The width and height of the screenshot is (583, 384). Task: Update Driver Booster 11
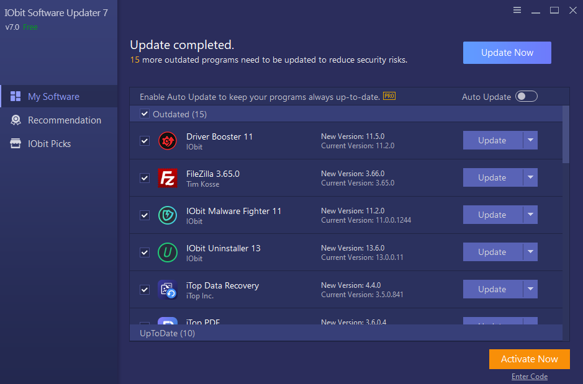(x=492, y=140)
